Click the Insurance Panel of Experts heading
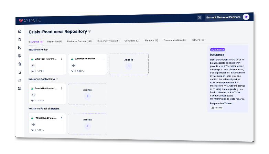This screenshot has height=154, width=269. tap(44, 109)
